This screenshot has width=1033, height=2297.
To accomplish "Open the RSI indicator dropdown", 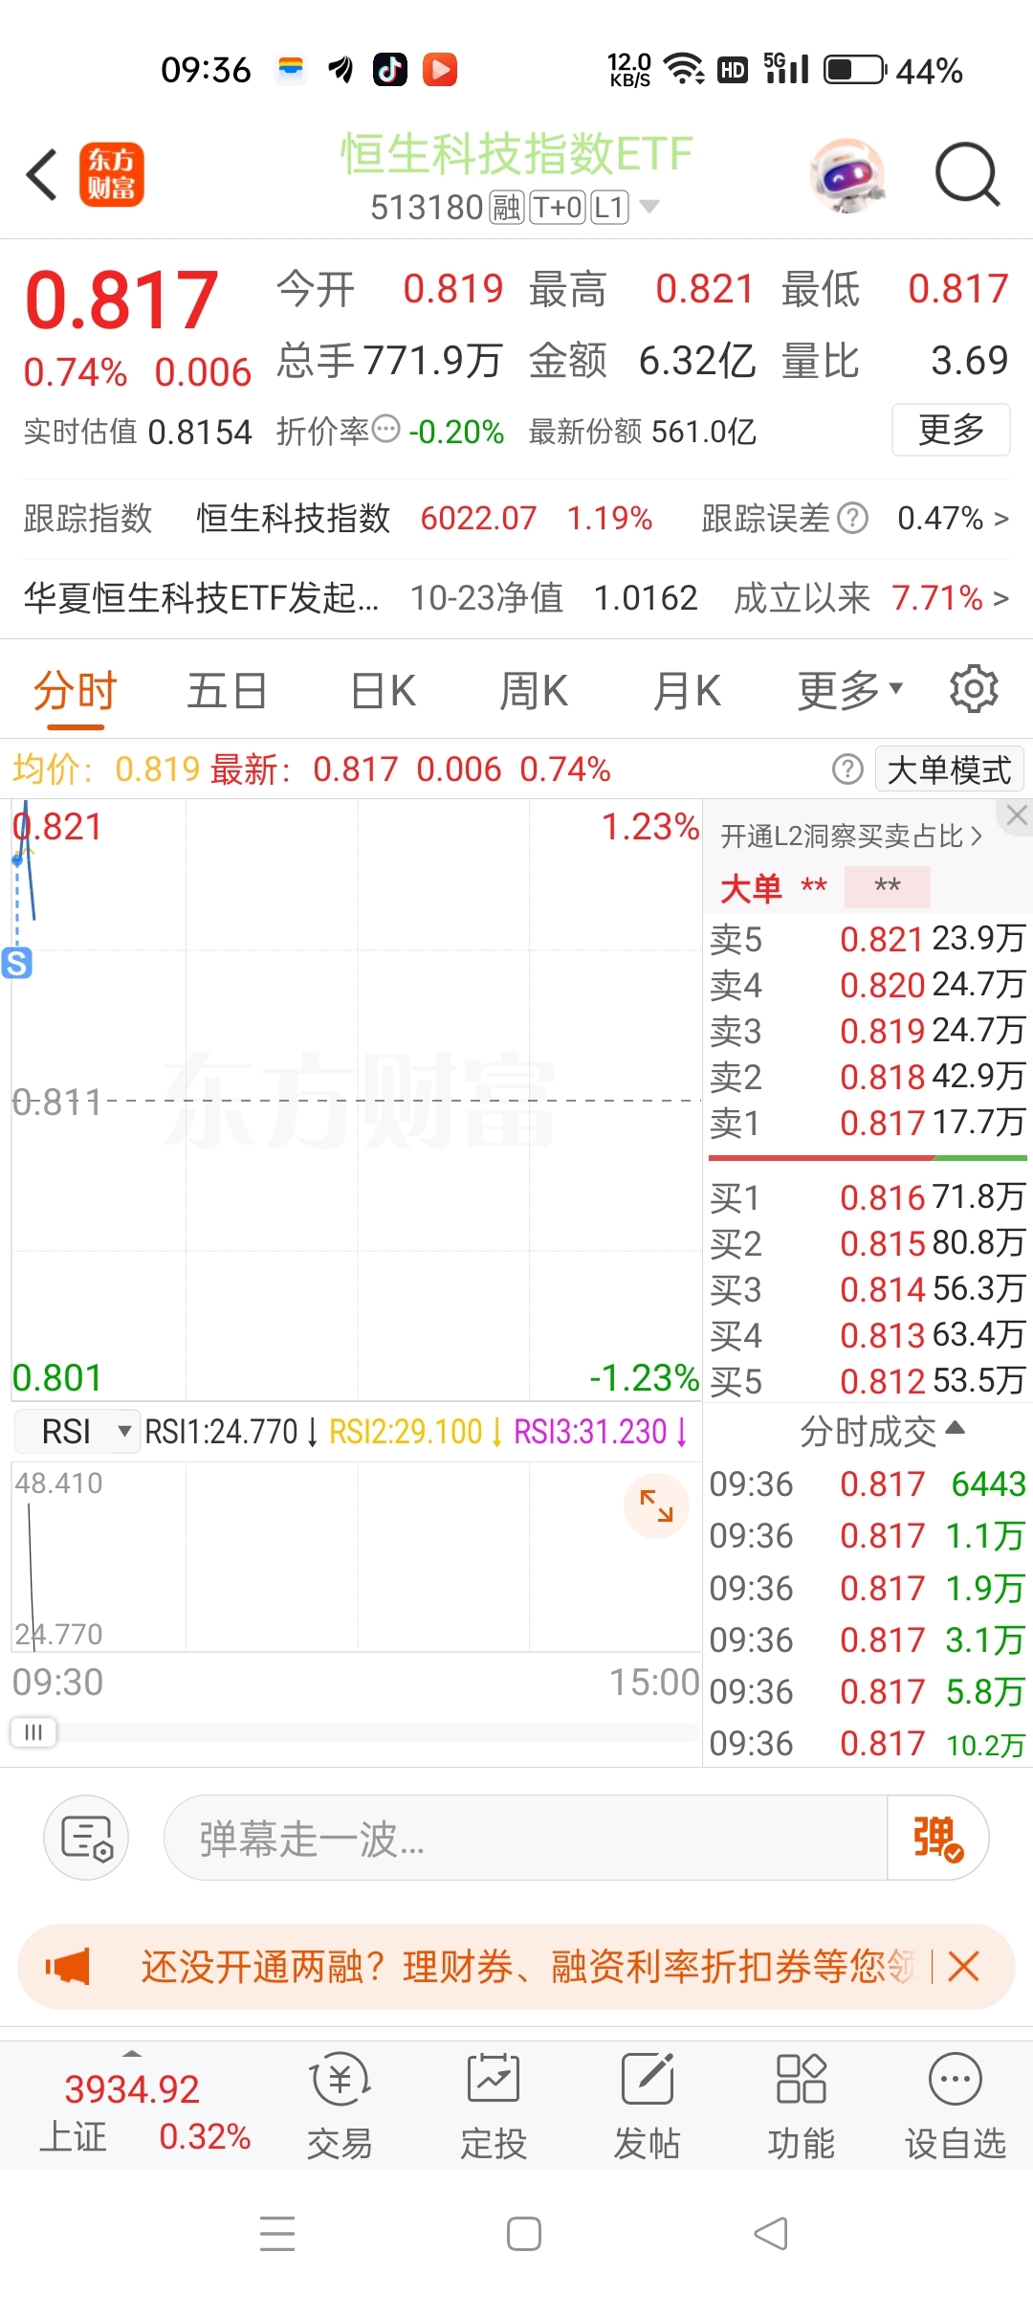I will [x=77, y=1432].
